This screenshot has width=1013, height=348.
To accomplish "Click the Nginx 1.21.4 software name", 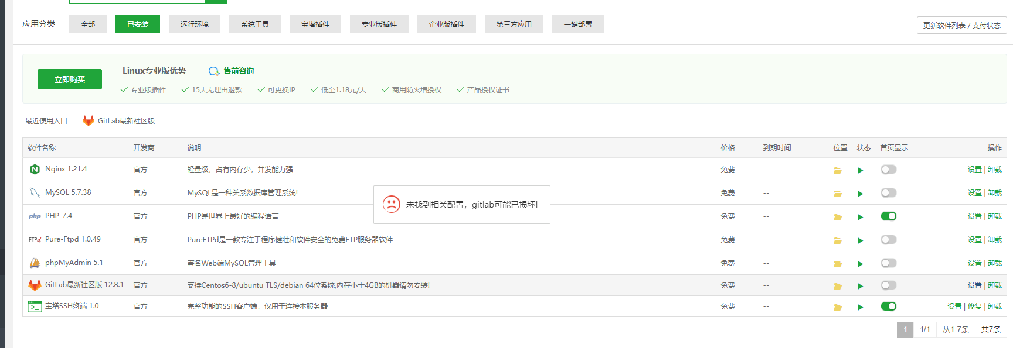I will click(66, 169).
